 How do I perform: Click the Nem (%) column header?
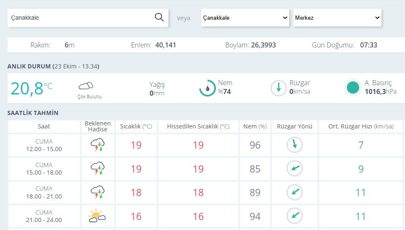tap(255, 126)
